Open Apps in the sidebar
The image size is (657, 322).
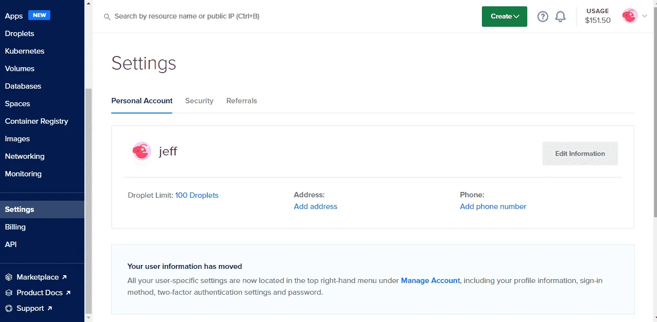[x=14, y=16]
